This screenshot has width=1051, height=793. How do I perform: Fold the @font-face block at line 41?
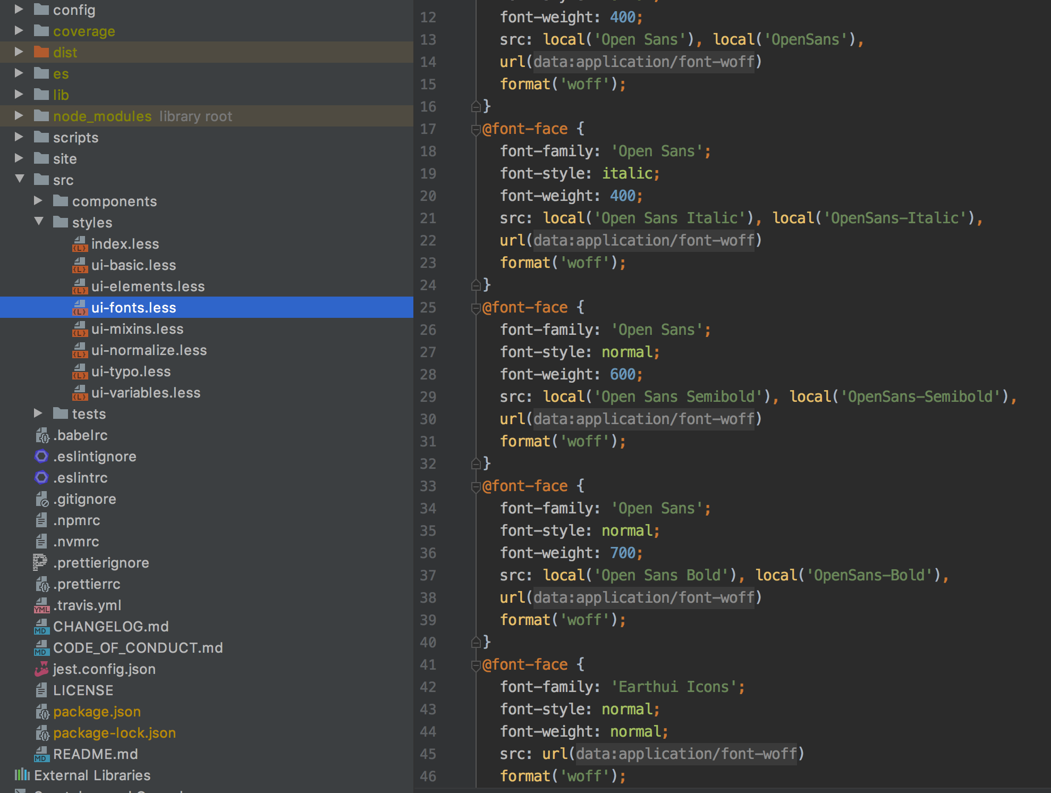tap(476, 665)
